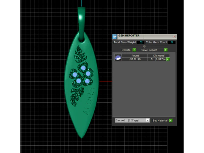Click the Total Gem Count label
This screenshot has width=204, height=153.
pyautogui.click(x=156, y=42)
